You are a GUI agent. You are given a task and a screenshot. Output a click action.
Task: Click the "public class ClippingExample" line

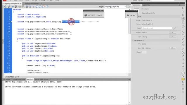point(44,39)
